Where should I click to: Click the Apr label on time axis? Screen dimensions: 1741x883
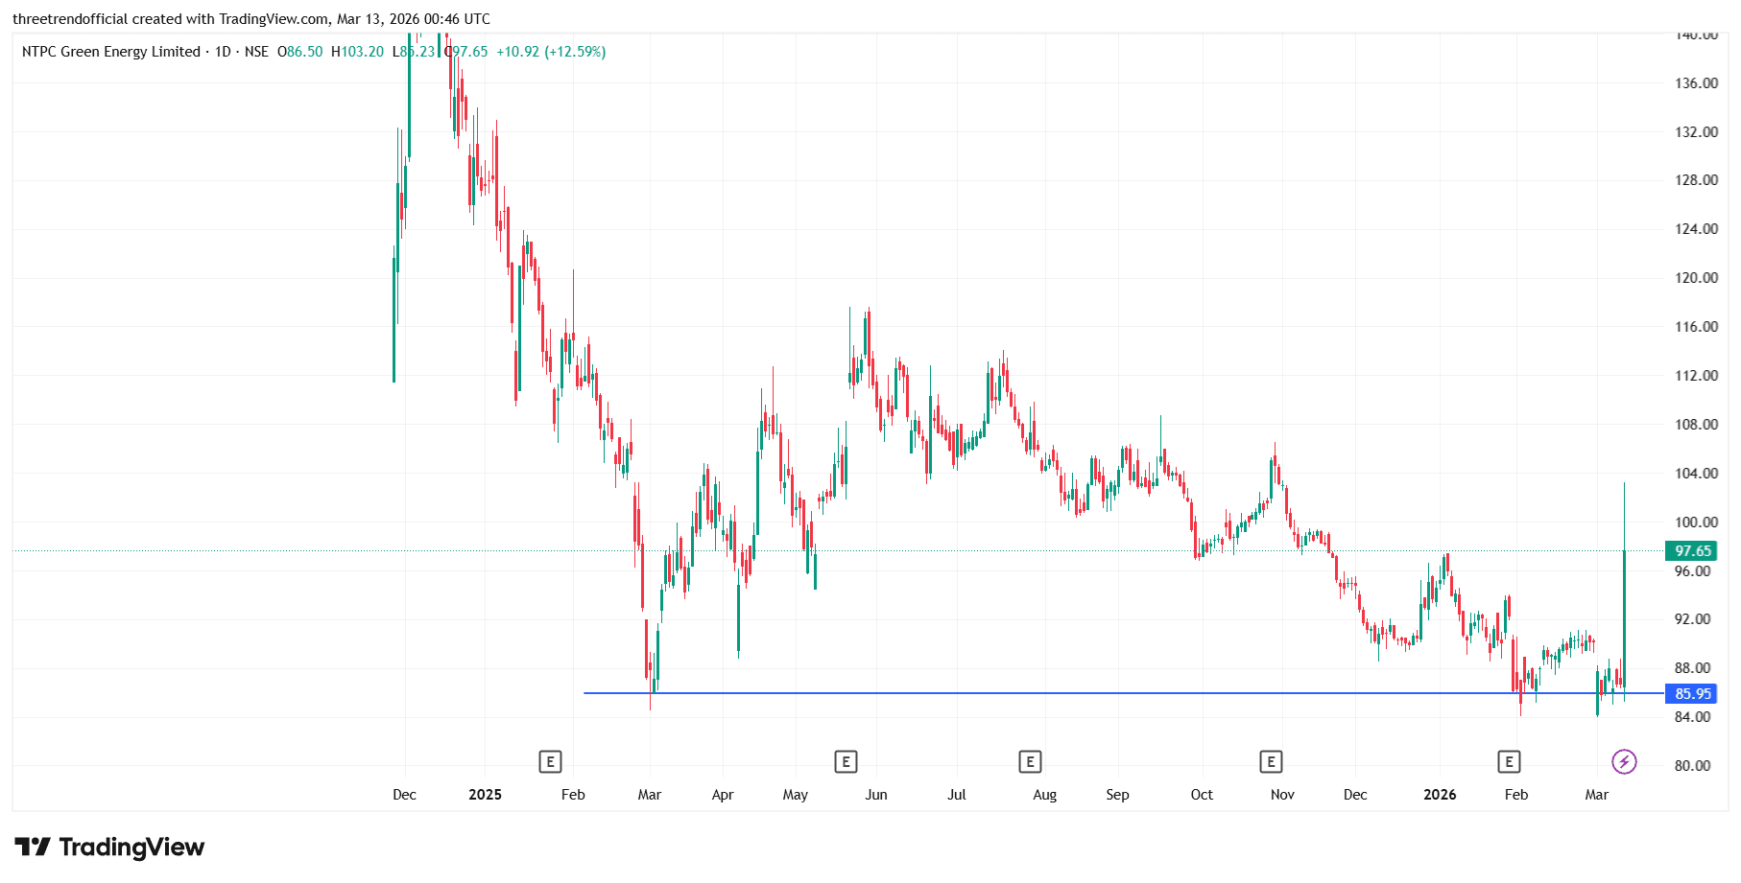(x=723, y=795)
